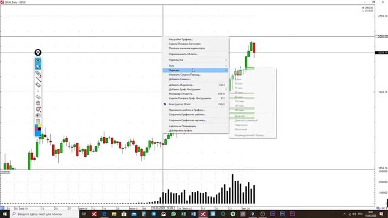The height and width of the screenshot is (218, 388).
Task: Open Excel from the taskbar
Action: pyautogui.click(x=183, y=214)
